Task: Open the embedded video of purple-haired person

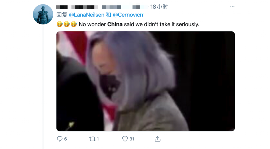Action: (x=145, y=81)
